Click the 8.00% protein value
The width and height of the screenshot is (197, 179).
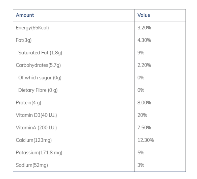(x=144, y=103)
